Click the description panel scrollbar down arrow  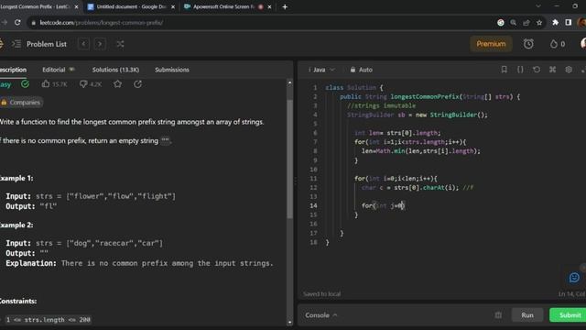(x=289, y=322)
